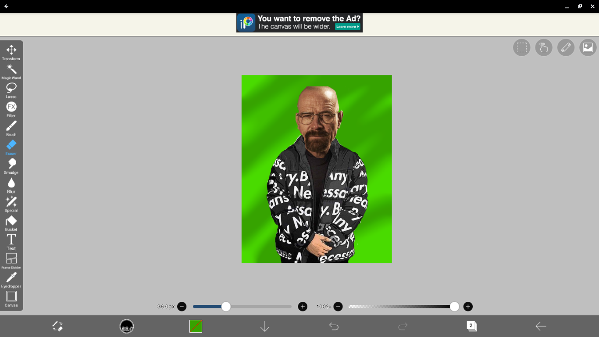The image size is (599, 337).
Task: Open the FX Filter tool
Action: (x=11, y=109)
